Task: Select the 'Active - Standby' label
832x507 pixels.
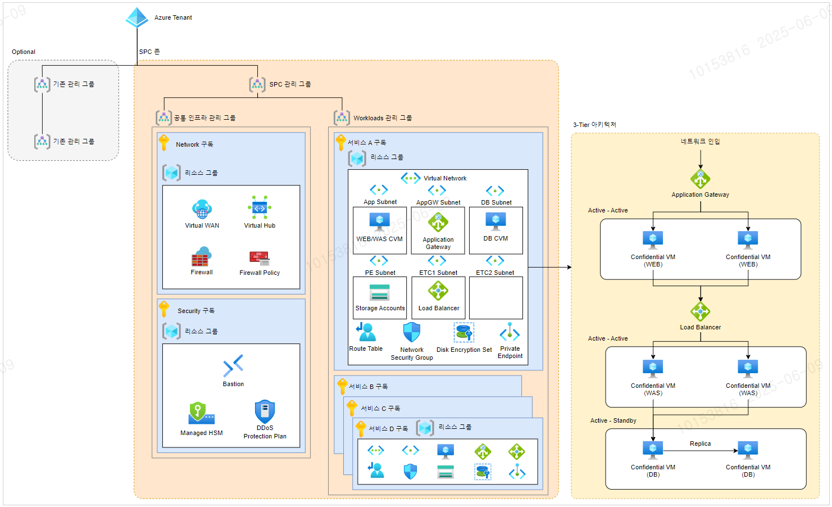Action: tap(613, 420)
